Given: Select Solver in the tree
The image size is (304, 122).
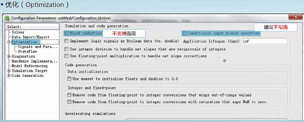Looking at the screenshot, I should tap(18, 32).
